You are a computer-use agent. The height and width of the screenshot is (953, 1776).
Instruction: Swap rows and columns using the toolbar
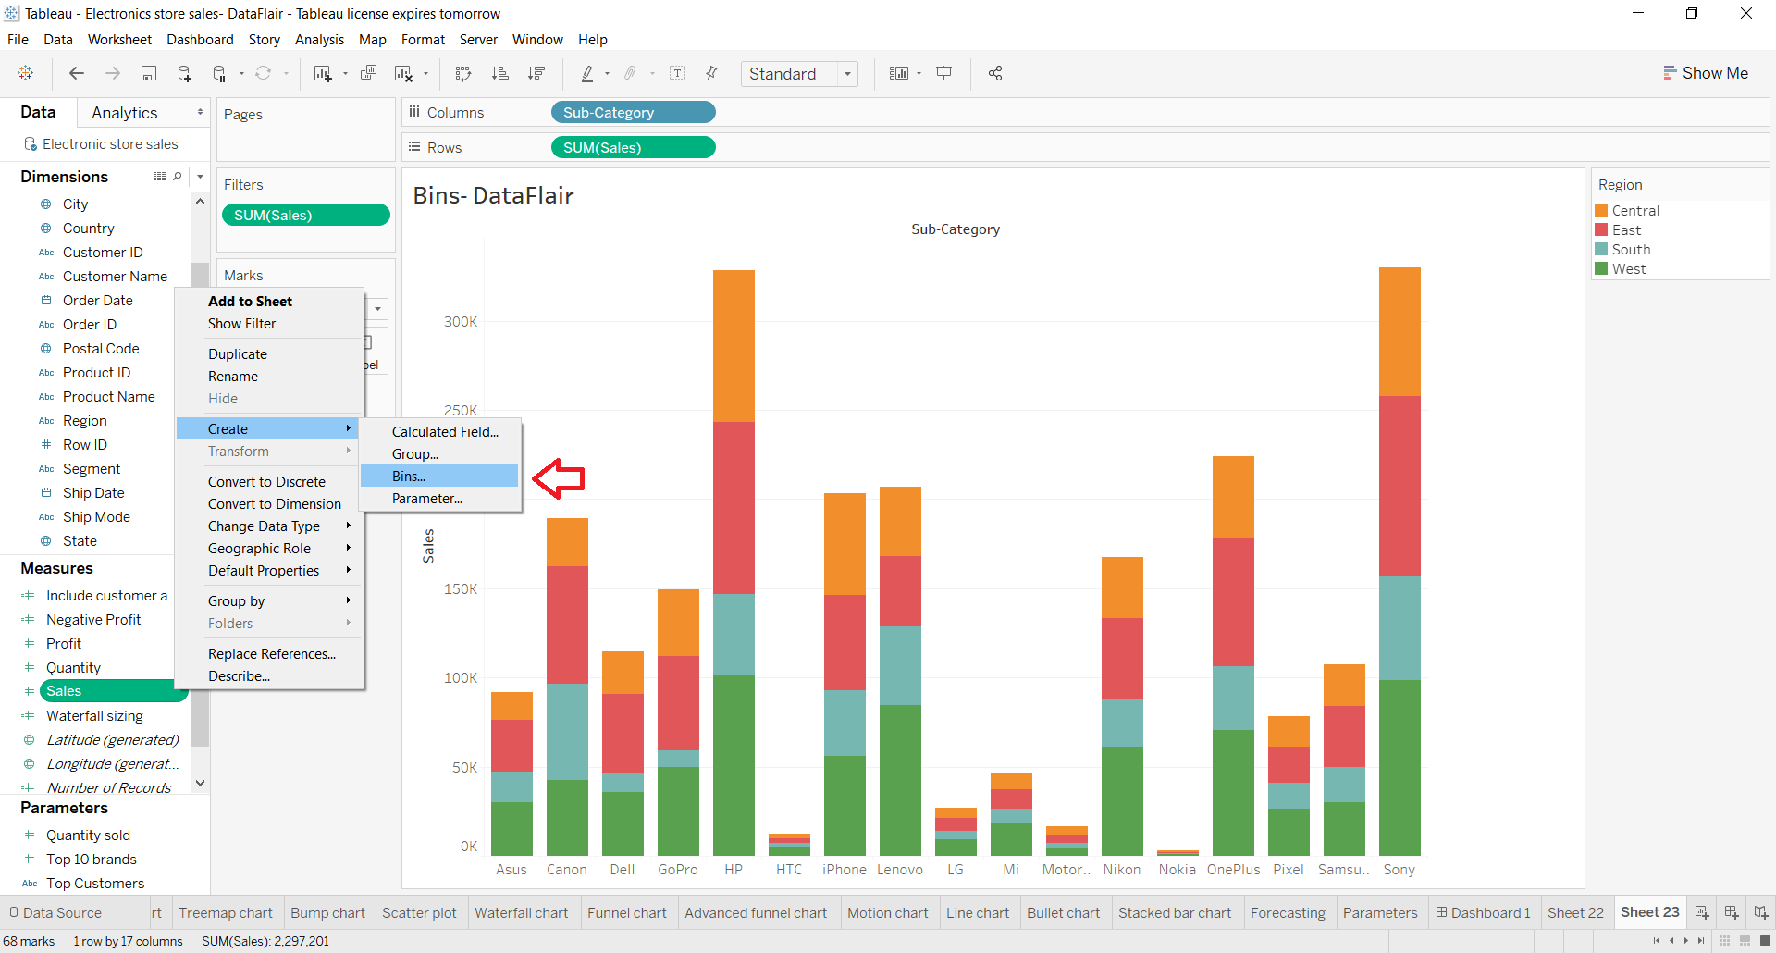[x=463, y=73]
